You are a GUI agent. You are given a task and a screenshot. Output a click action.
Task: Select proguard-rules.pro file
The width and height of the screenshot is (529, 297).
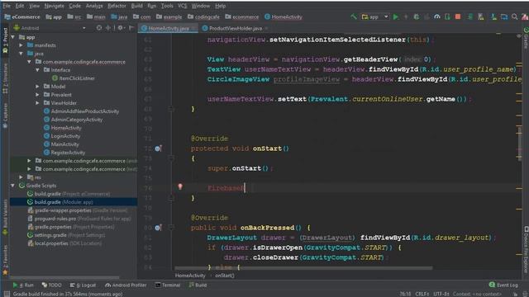click(x=79, y=219)
